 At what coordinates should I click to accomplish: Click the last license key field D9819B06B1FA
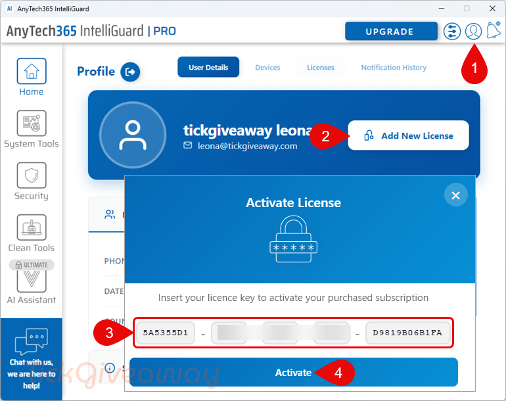point(407,333)
